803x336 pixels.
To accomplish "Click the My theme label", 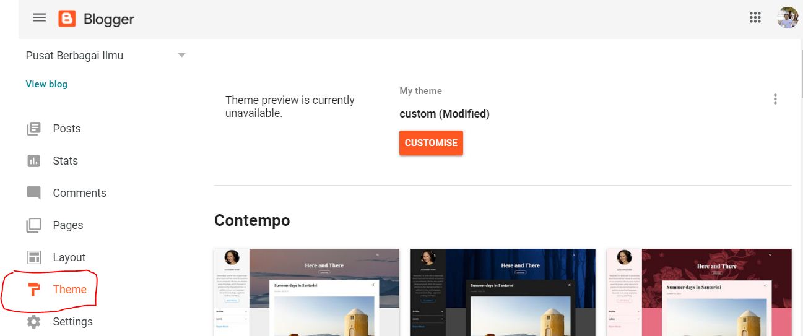I will point(420,91).
